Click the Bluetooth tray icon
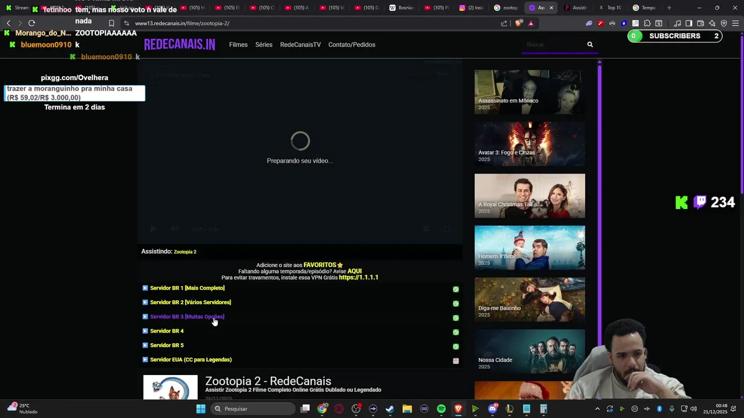 (x=659, y=409)
